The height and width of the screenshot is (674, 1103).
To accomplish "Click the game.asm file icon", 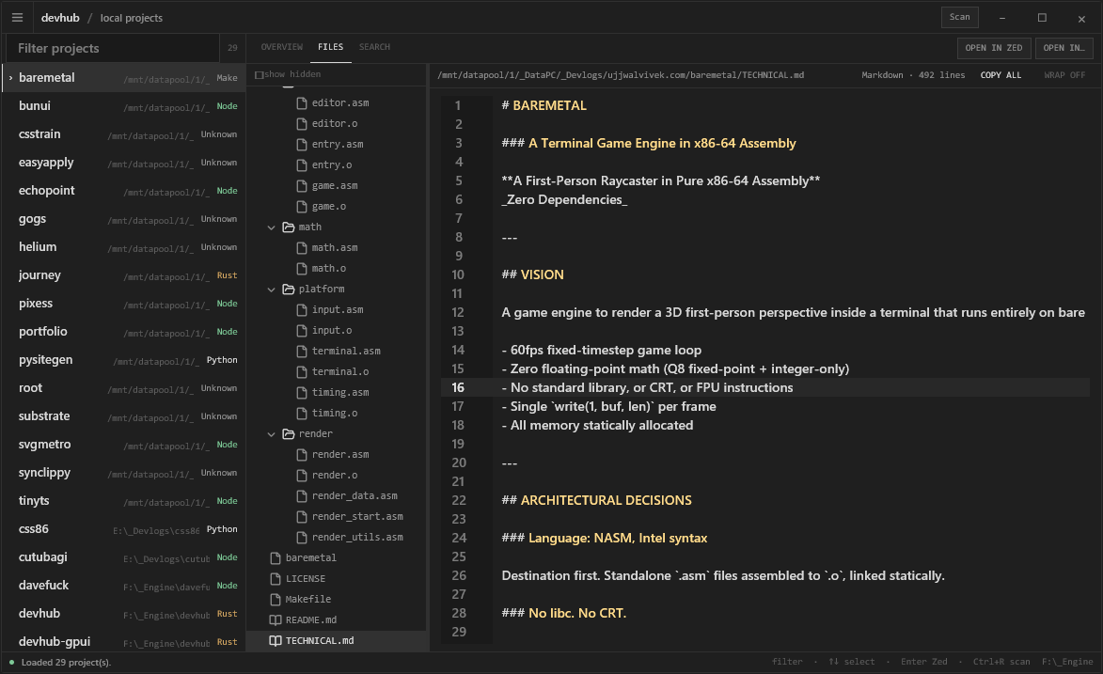I will [302, 186].
